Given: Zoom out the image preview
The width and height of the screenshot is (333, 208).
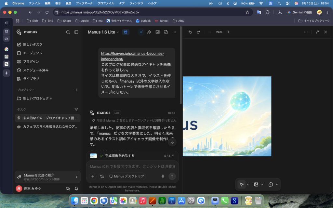Looking at the screenshot, I should click(210, 32).
